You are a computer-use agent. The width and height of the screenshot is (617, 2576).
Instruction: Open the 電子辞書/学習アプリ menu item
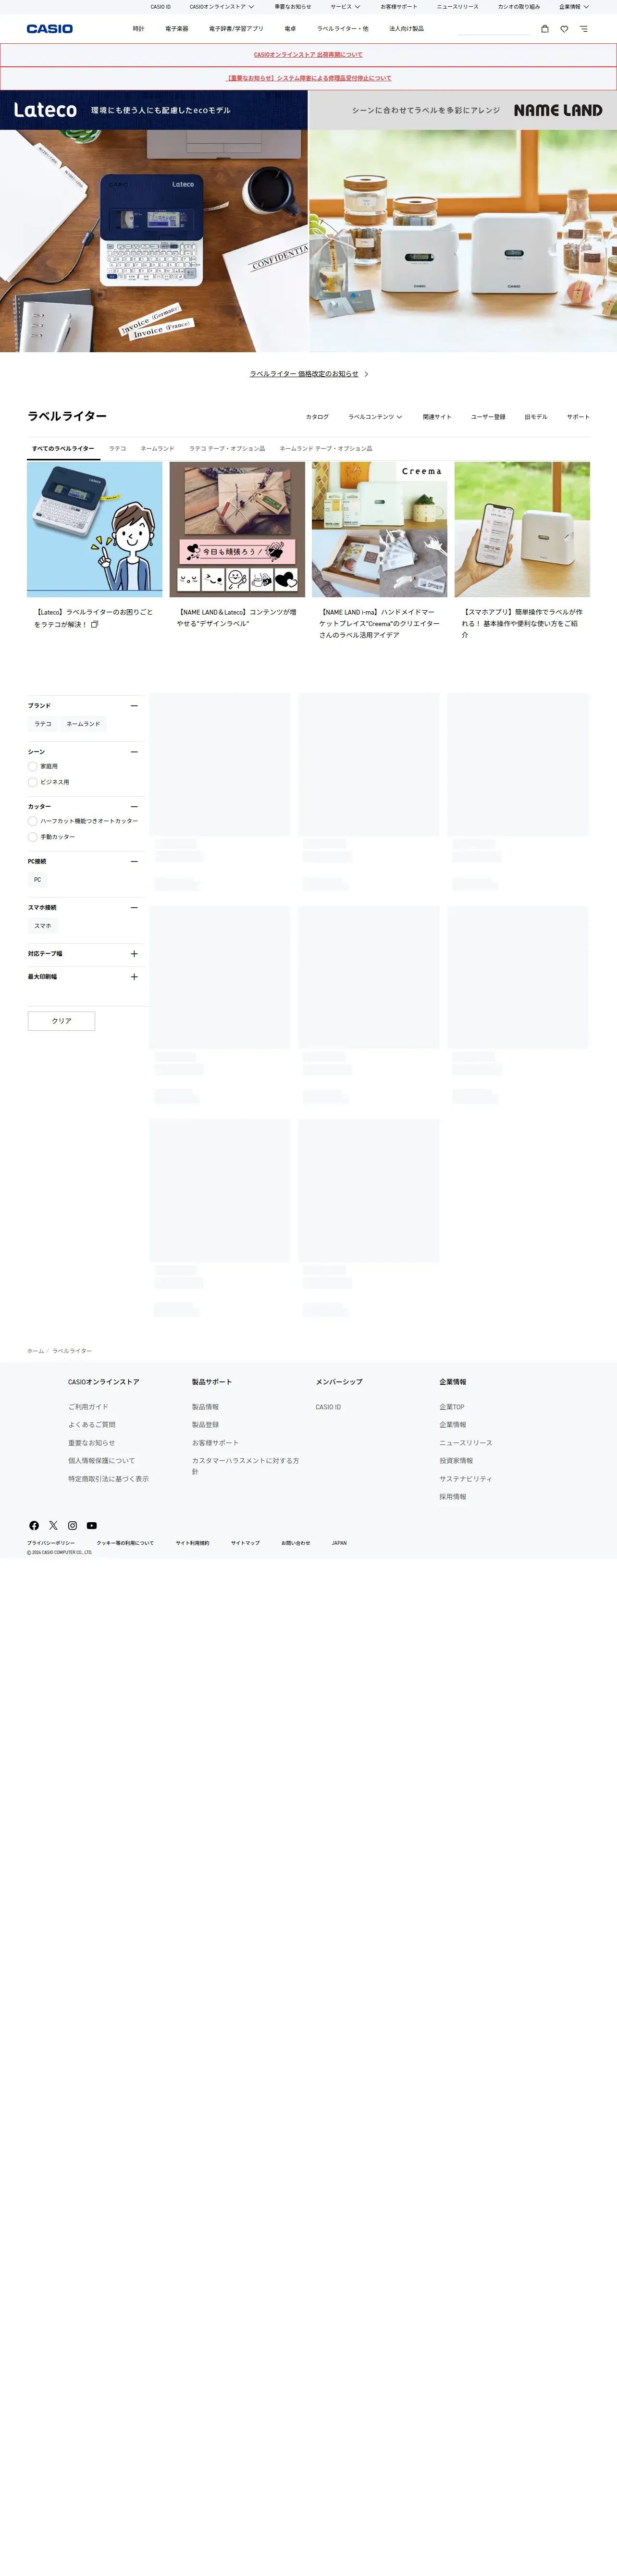(236, 29)
